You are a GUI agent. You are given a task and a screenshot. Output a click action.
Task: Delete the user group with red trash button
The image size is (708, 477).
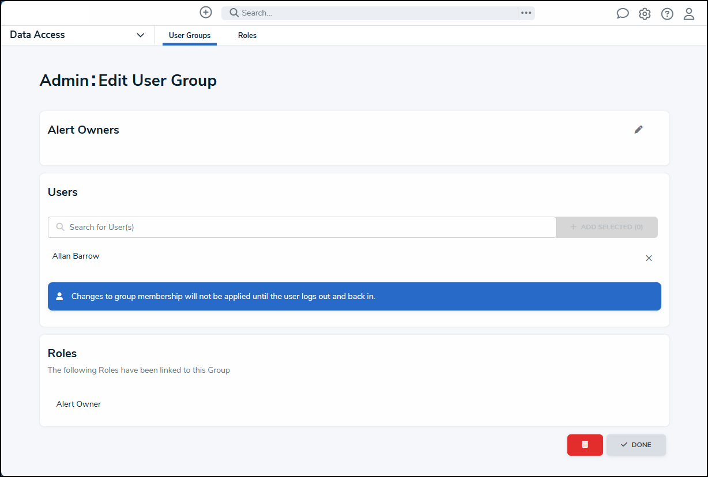point(585,445)
